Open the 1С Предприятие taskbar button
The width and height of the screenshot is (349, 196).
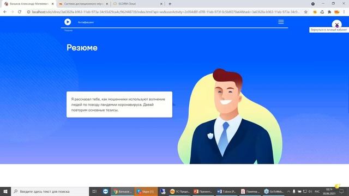(x=180, y=191)
